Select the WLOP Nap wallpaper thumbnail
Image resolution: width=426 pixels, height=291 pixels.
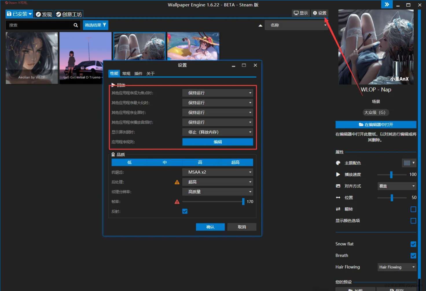click(x=139, y=46)
